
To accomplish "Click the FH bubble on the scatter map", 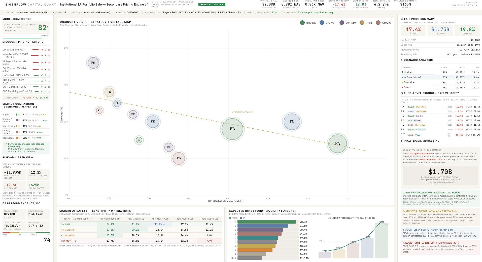I will point(93,63).
